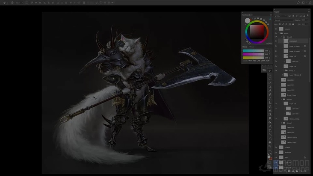Image resolution: width=313 pixels, height=176 pixels.
Task: Switch to the Mixers tab in Coolorus
Action: [251, 47]
